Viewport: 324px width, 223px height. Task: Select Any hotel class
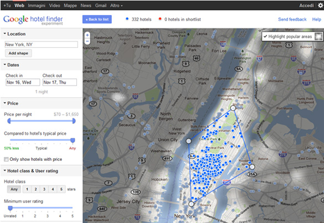pyautogui.click(x=14, y=189)
